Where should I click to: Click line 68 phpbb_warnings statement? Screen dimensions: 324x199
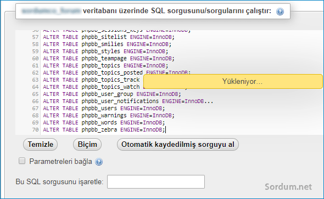(109, 116)
